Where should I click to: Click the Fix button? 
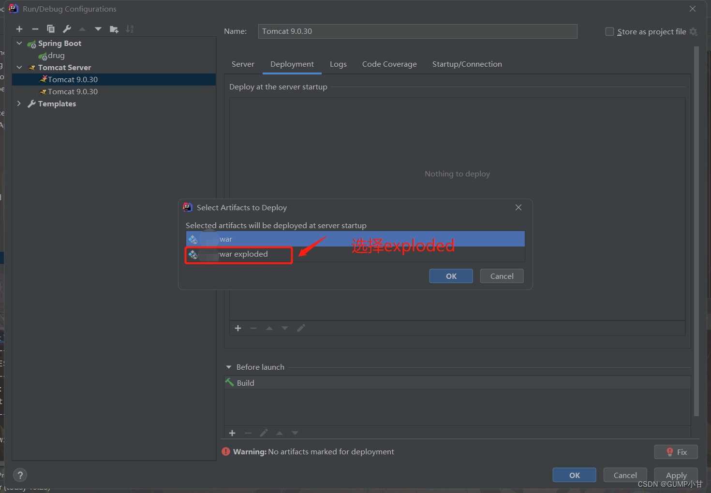[x=676, y=452]
